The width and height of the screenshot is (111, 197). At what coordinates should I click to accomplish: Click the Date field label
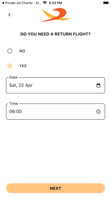[13, 77]
